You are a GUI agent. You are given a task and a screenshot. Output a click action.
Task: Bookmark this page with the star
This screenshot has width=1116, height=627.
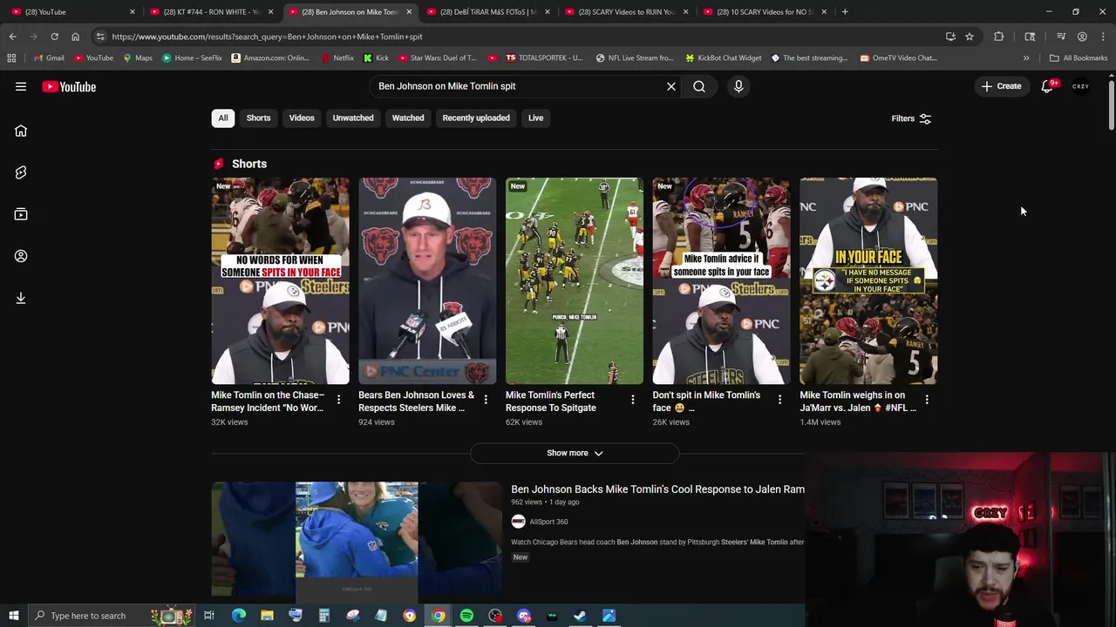(970, 37)
